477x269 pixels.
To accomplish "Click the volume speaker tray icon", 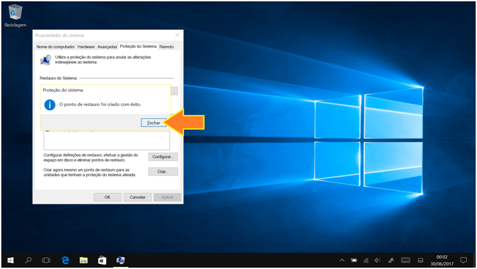I will [377, 260].
